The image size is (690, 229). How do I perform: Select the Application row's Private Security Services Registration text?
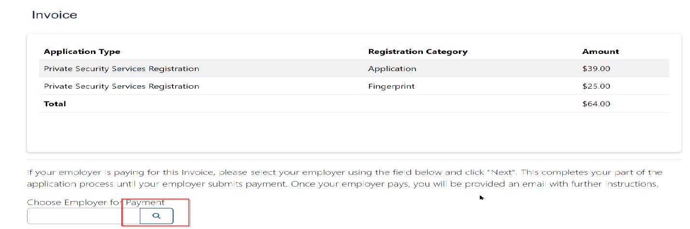[122, 68]
